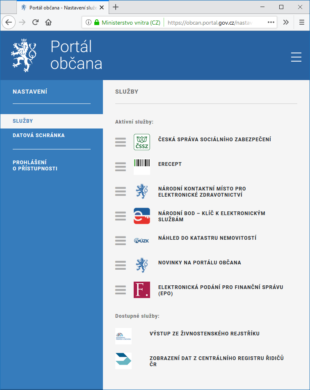Click the Živnostenský rejstřík ministry logo
Image resolution: width=310 pixels, height=390 pixels.
click(x=123, y=336)
